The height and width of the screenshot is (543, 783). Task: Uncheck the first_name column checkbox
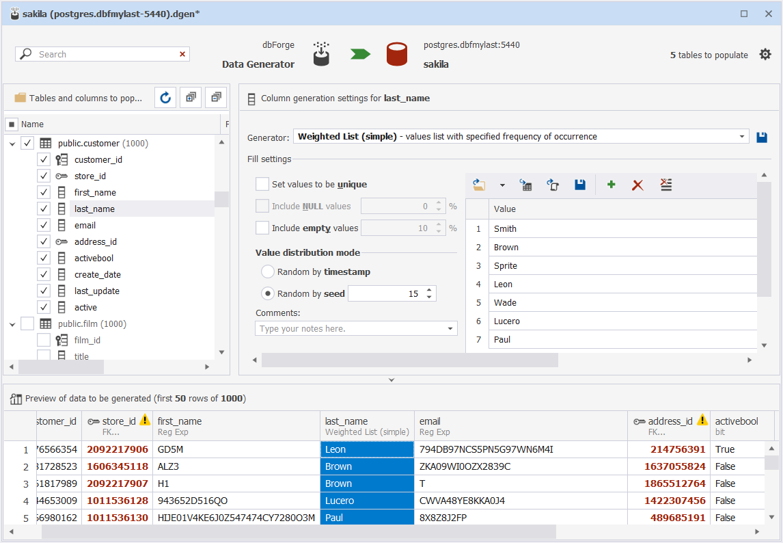[x=44, y=192]
